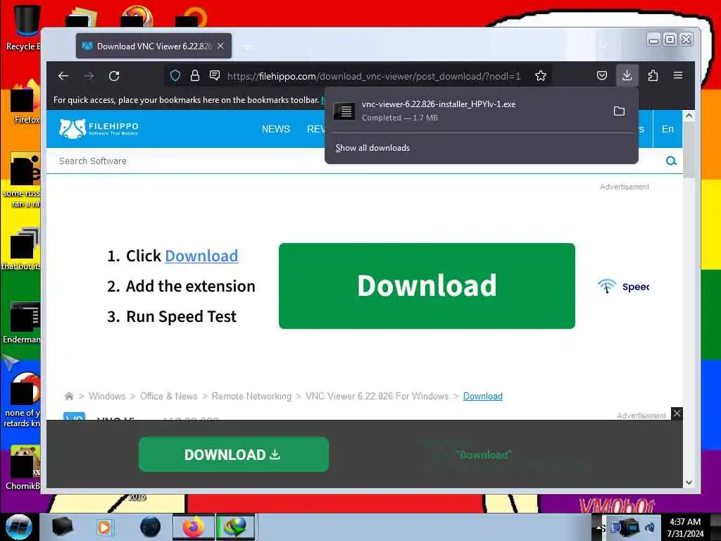Screen dimensions: 721x541
Task: Close the bottom advertisement banner with X
Action: pos(677,413)
